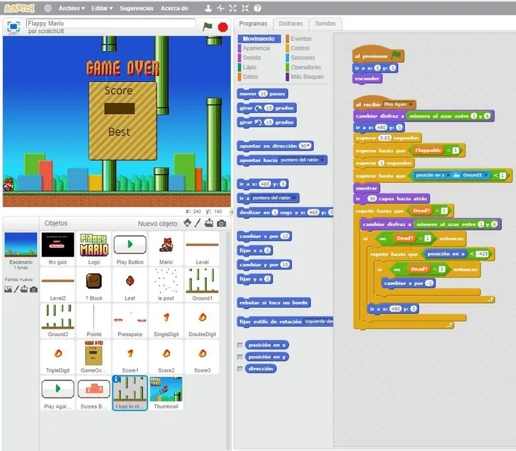Select the shrink sprite tool

click(245, 8)
